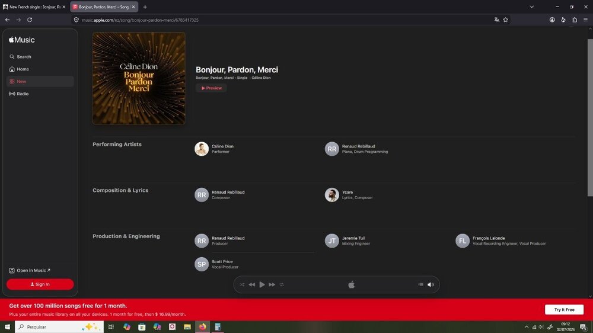The height and width of the screenshot is (333, 593).
Task: Click the translate page icon
Action: [x=496, y=20]
